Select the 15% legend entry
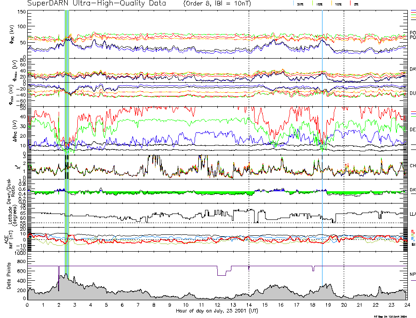 (319, 4)
